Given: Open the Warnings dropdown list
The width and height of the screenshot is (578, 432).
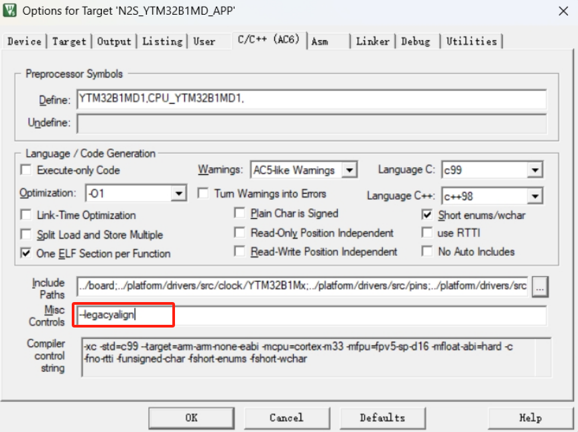Looking at the screenshot, I should click(349, 170).
